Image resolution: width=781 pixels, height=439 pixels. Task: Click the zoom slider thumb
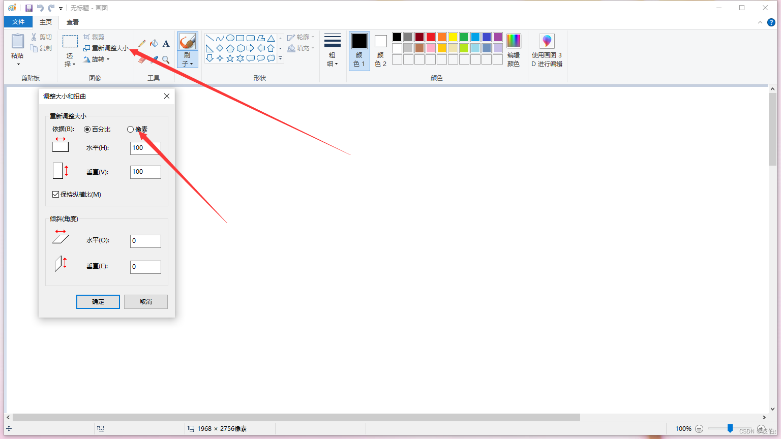(x=730, y=429)
